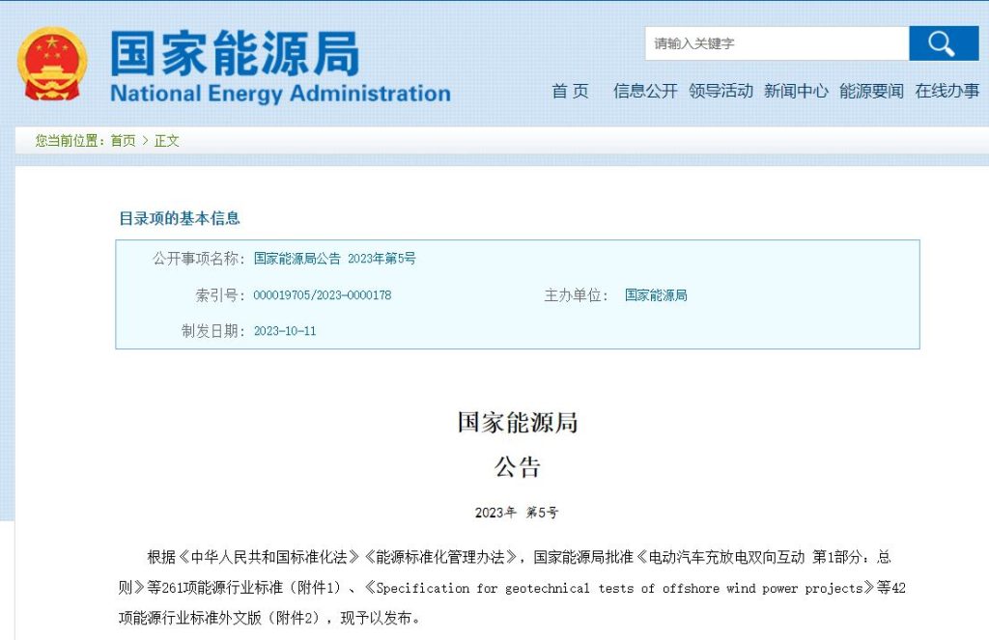The image size is (989, 640).
Task: Select 在线办事 in the navigation bar
Action: (x=947, y=91)
